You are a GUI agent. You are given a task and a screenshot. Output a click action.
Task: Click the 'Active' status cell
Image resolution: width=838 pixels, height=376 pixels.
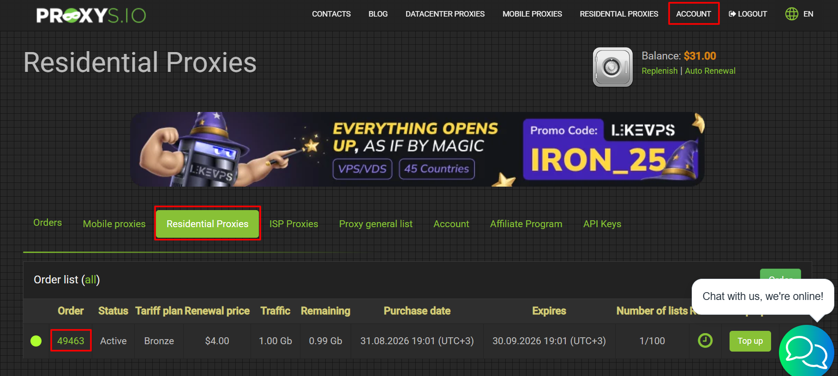(x=113, y=341)
